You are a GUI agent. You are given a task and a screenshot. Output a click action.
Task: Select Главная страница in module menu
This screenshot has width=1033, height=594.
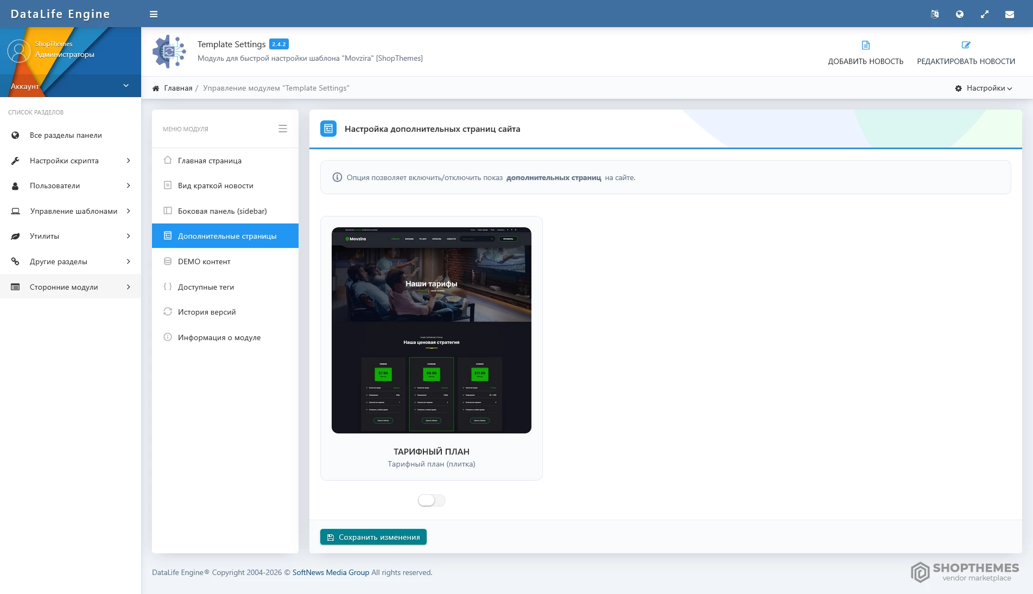point(210,161)
